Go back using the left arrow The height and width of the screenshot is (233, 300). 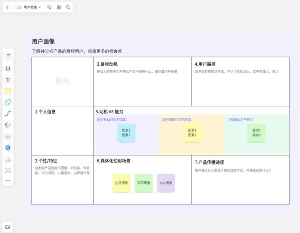7,7
